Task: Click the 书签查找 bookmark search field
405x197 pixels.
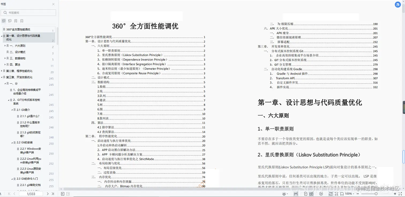Action: pyautogui.click(x=28, y=12)
